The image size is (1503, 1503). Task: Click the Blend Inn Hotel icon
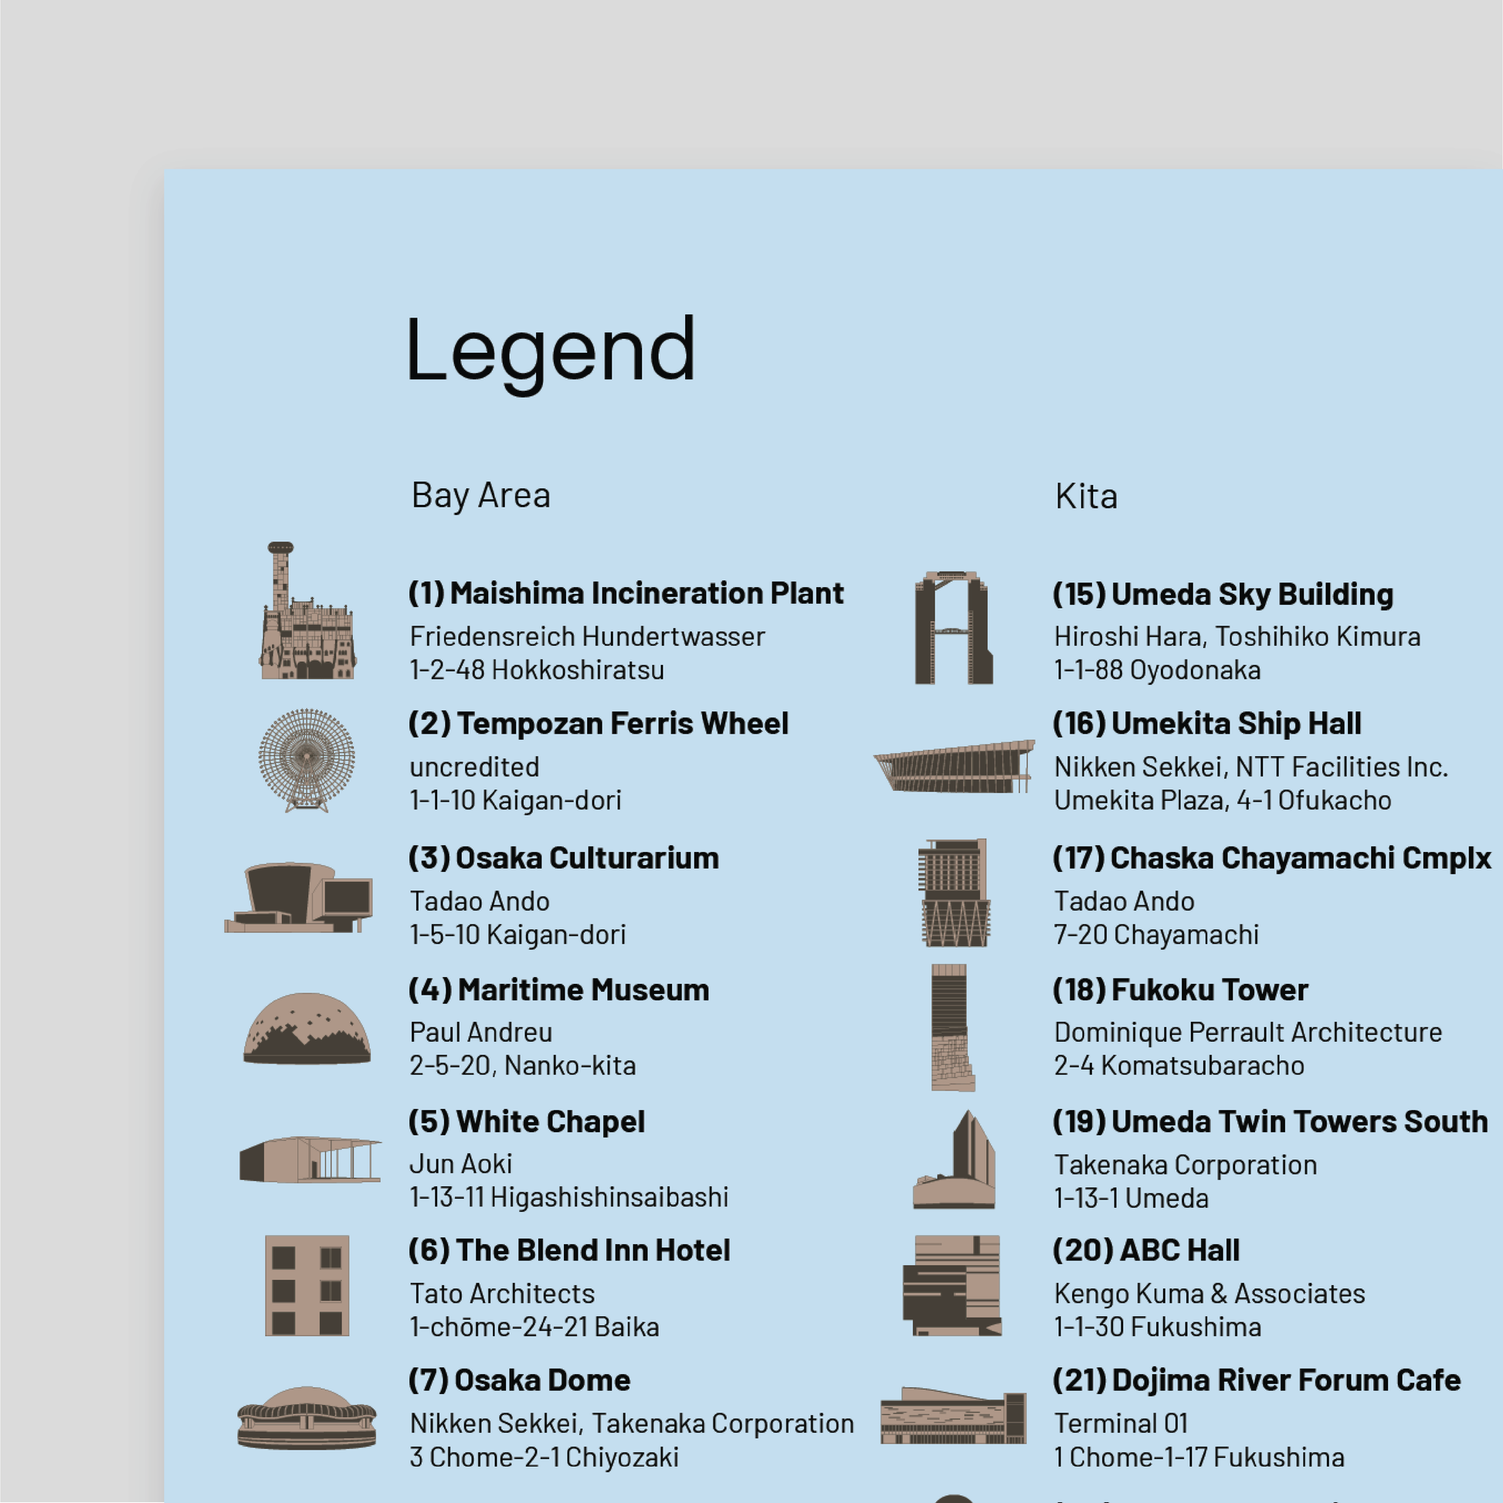tap(307, 1285)
